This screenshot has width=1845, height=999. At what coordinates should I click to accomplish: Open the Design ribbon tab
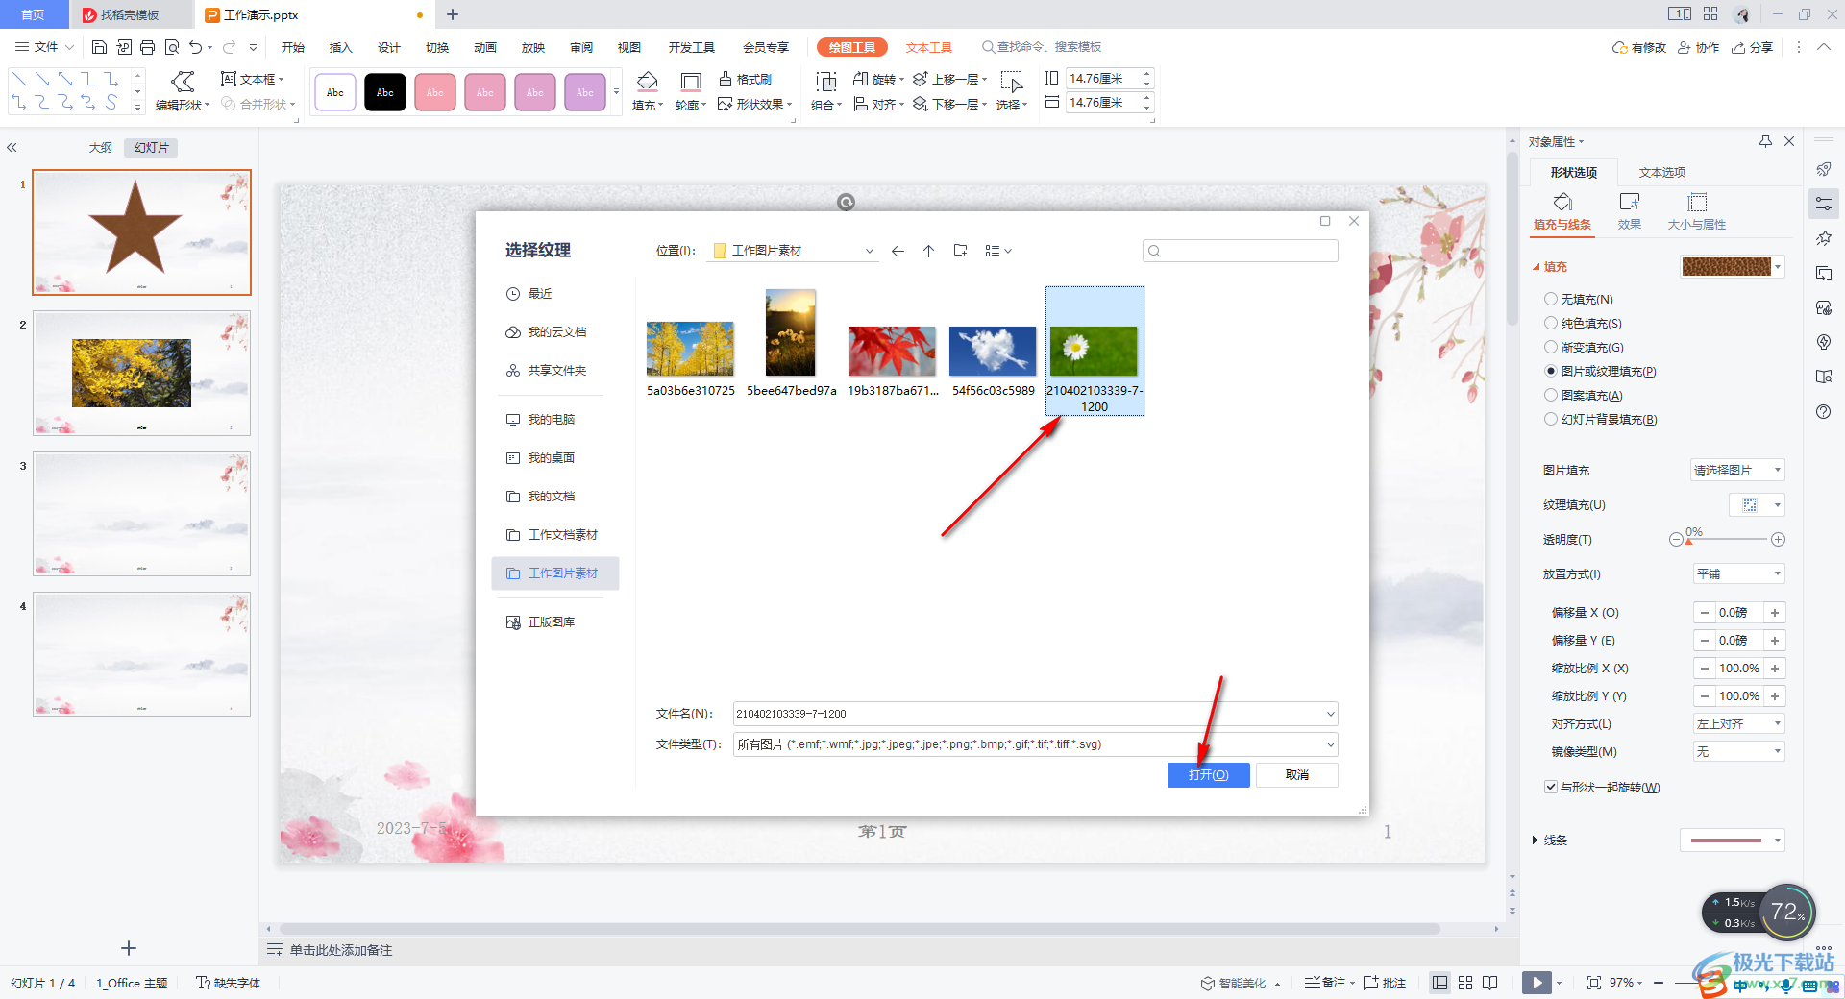tap(389, 47)
